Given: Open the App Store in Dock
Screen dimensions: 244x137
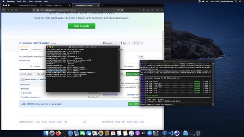Looking at the screenshot, I should coord(149,133).
